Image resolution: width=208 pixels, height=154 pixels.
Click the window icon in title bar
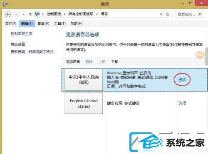coord(5,4)
